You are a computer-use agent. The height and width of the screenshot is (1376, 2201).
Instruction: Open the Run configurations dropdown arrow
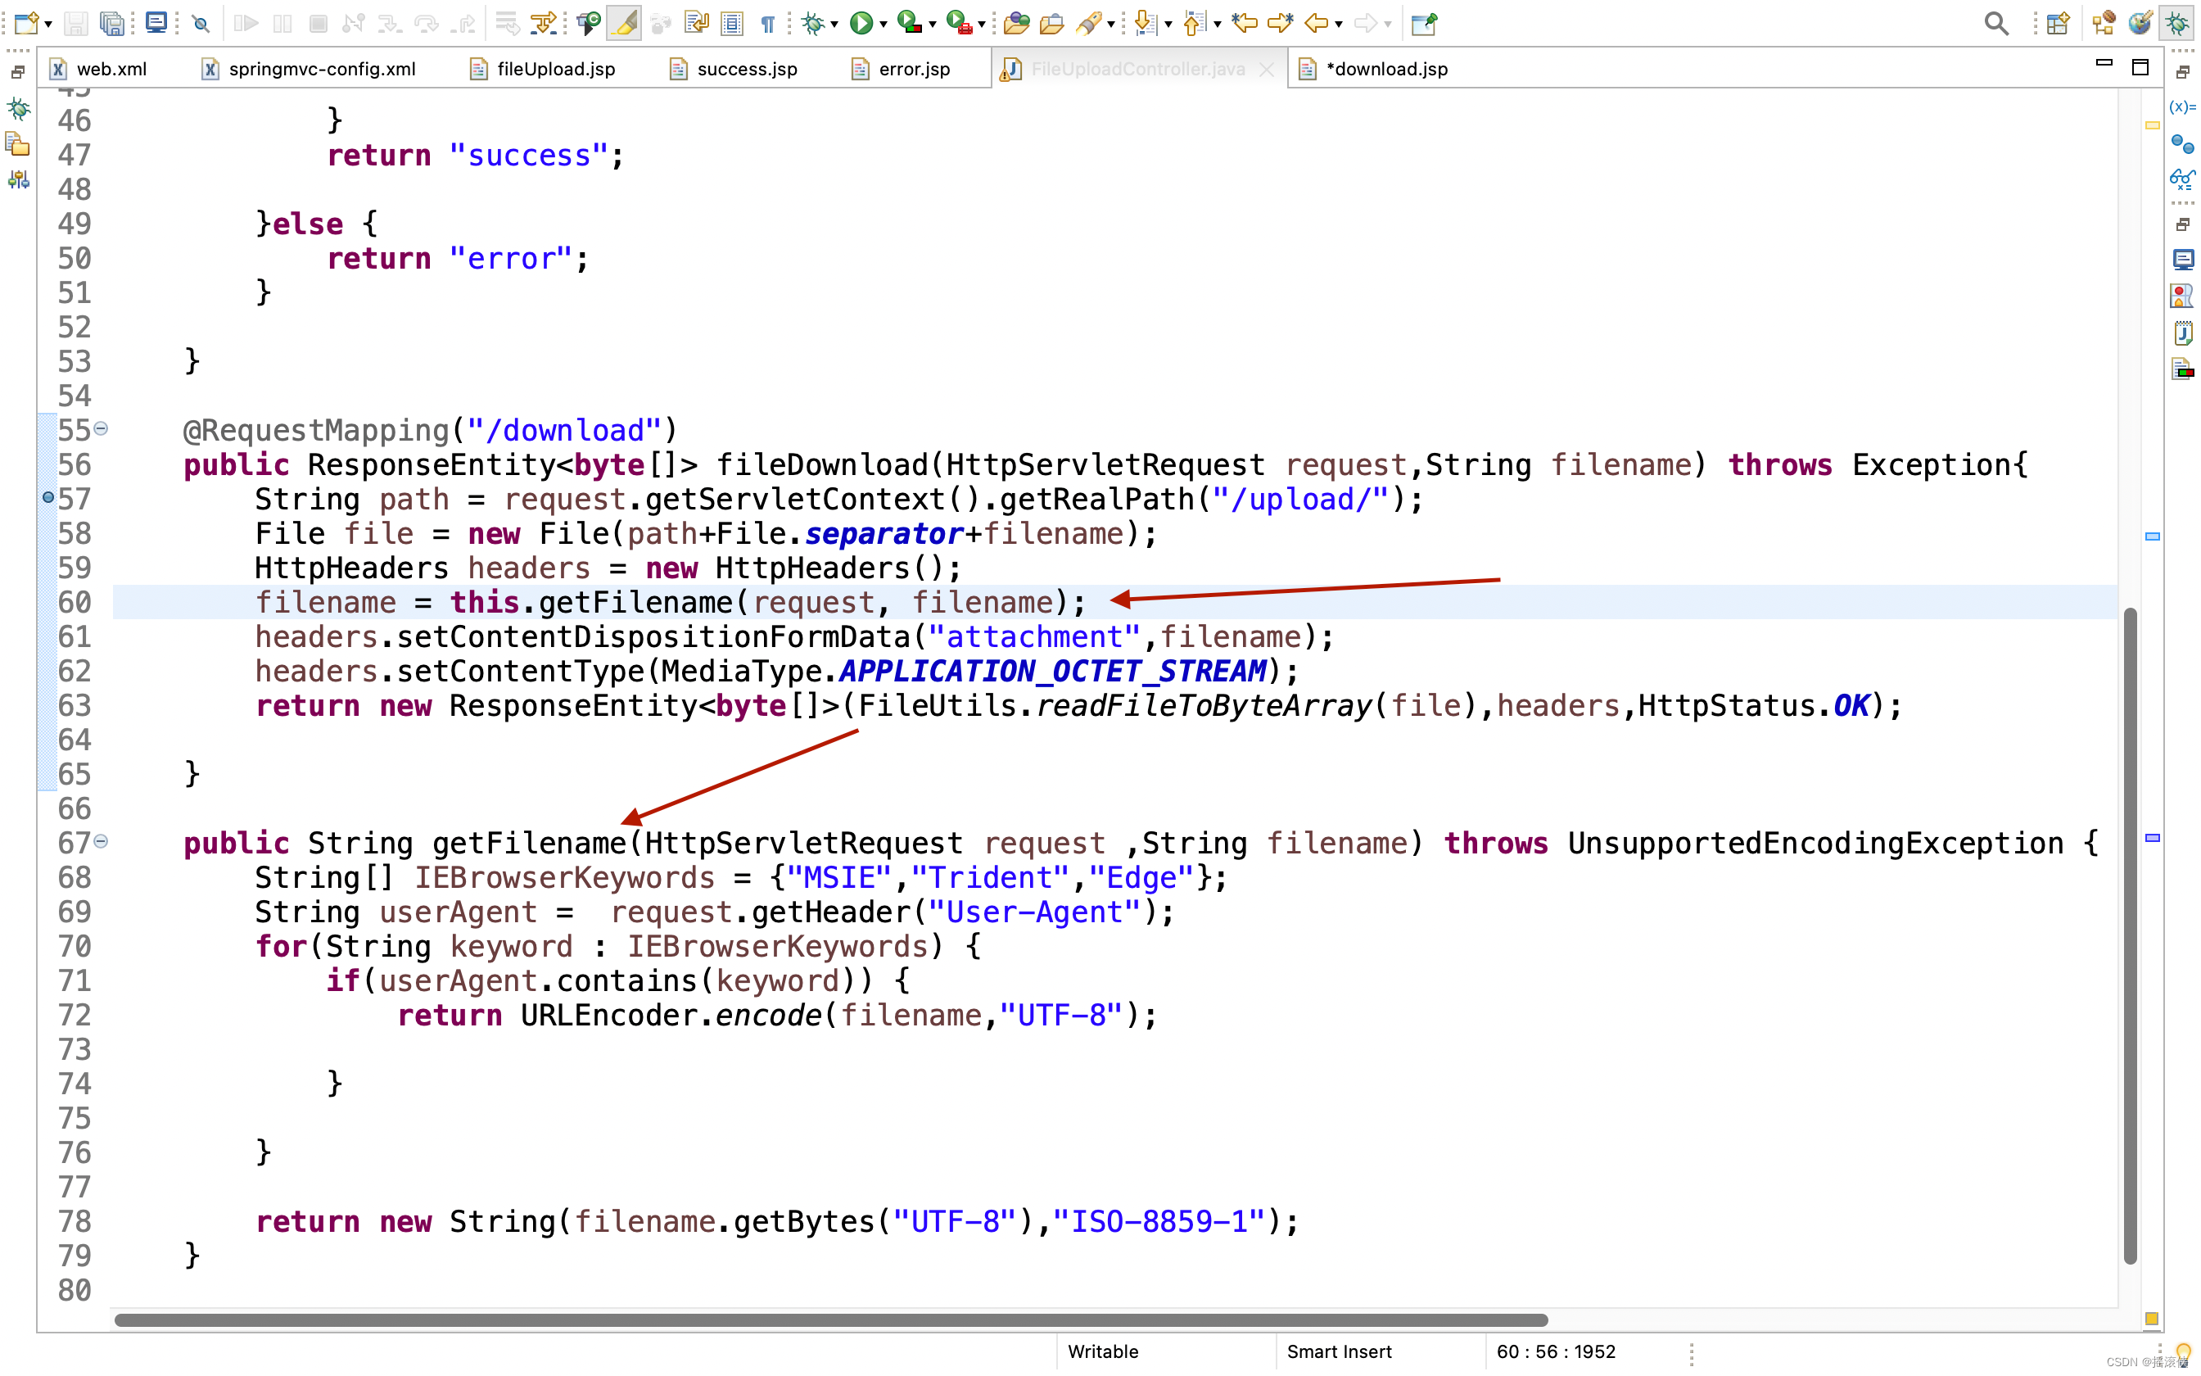coord(884,25)
